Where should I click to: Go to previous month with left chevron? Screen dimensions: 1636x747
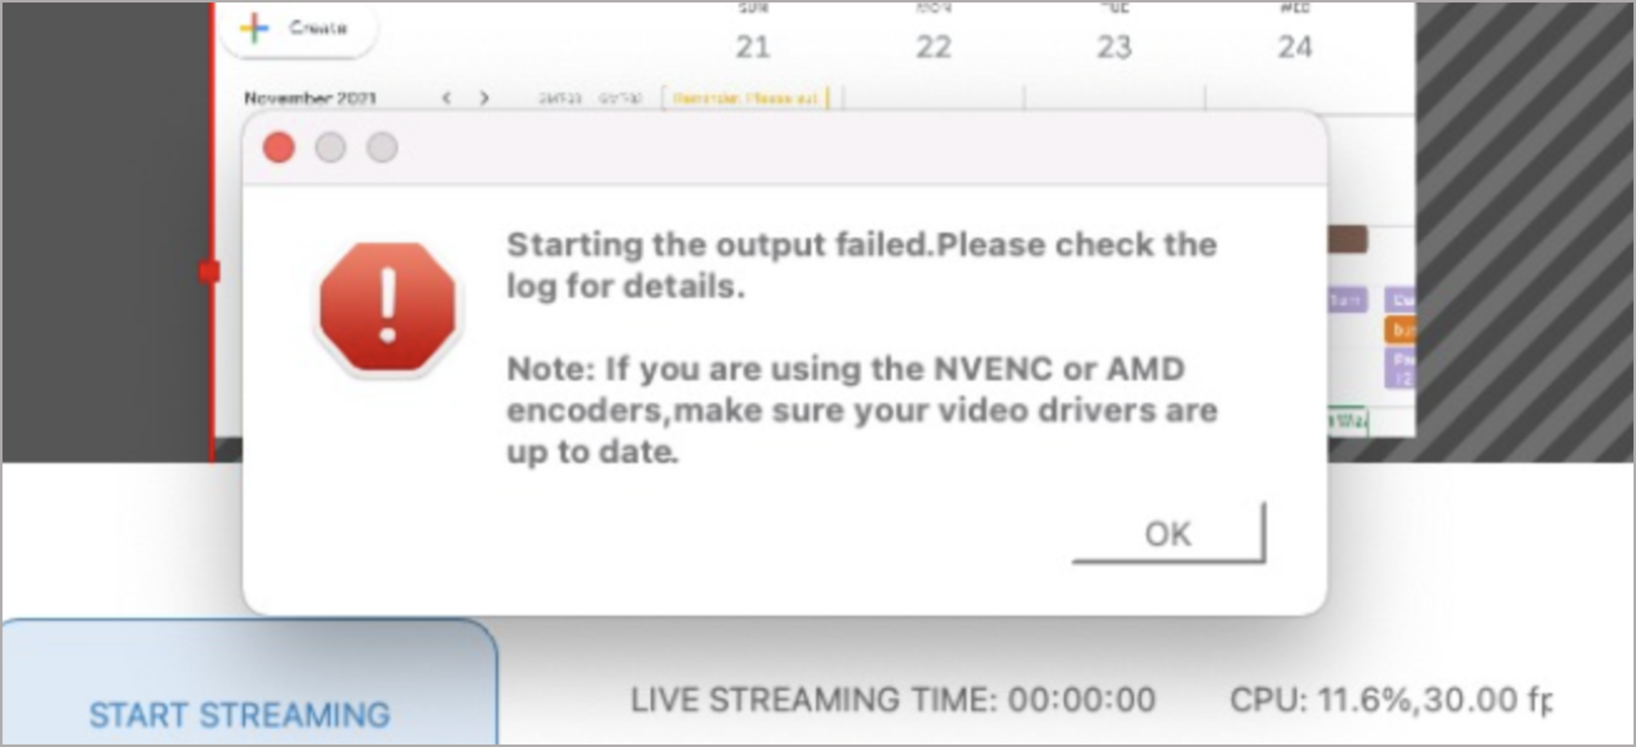[x=446, y=98]
